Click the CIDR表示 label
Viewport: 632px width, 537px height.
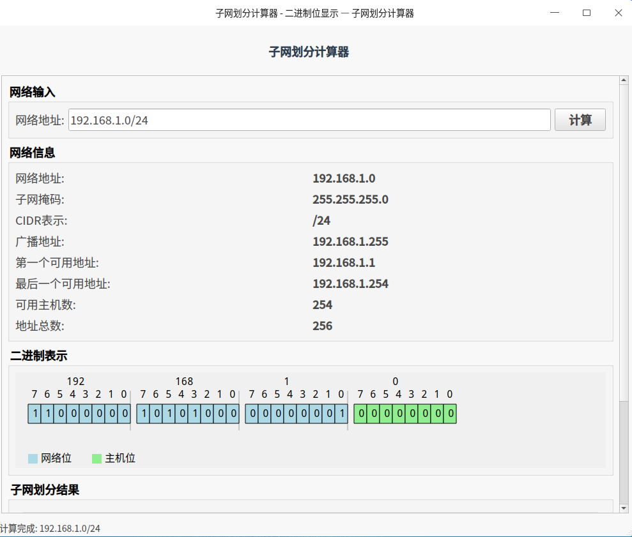[x=42, y=221]
